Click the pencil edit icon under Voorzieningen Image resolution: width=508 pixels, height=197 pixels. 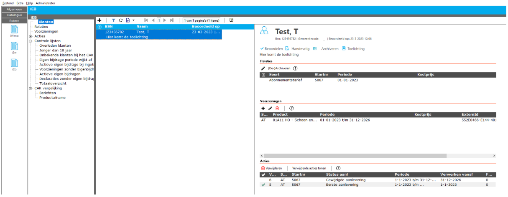(x=270, y=109)
